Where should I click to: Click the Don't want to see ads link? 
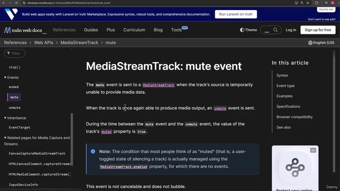pos(321,19)
